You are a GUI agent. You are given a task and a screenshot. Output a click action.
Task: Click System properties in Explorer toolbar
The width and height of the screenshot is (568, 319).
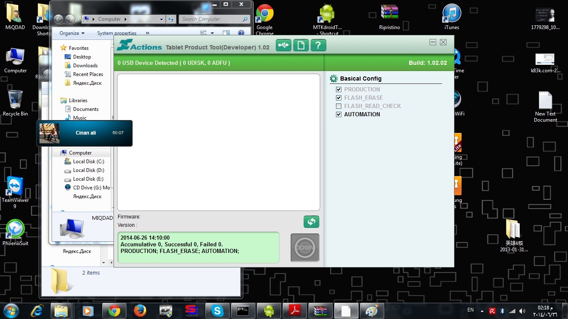point(117,33)
